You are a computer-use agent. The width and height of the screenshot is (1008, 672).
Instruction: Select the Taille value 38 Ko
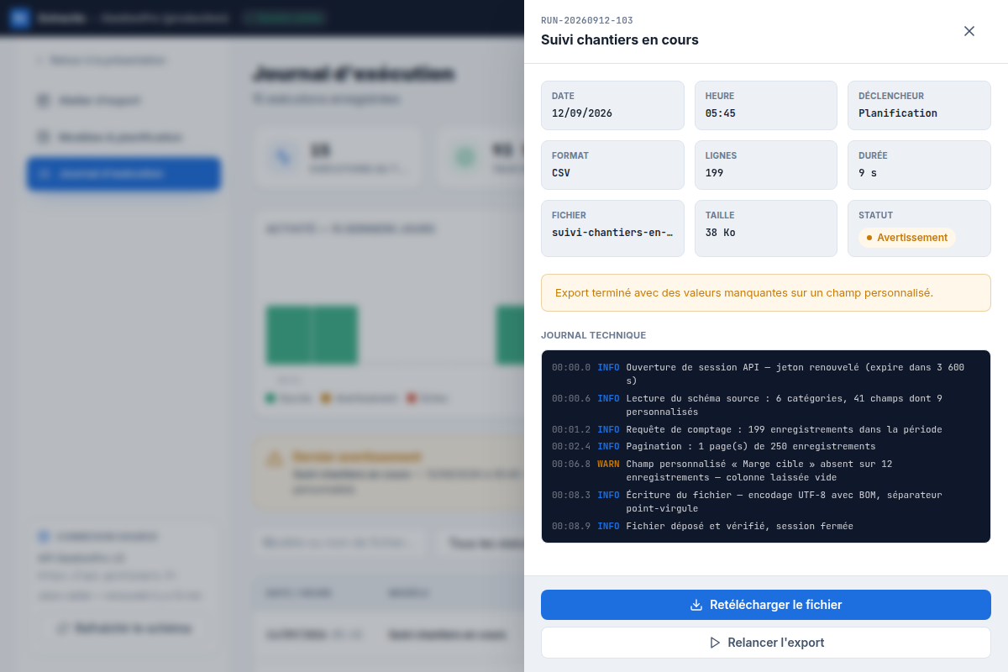coord(721,233)
